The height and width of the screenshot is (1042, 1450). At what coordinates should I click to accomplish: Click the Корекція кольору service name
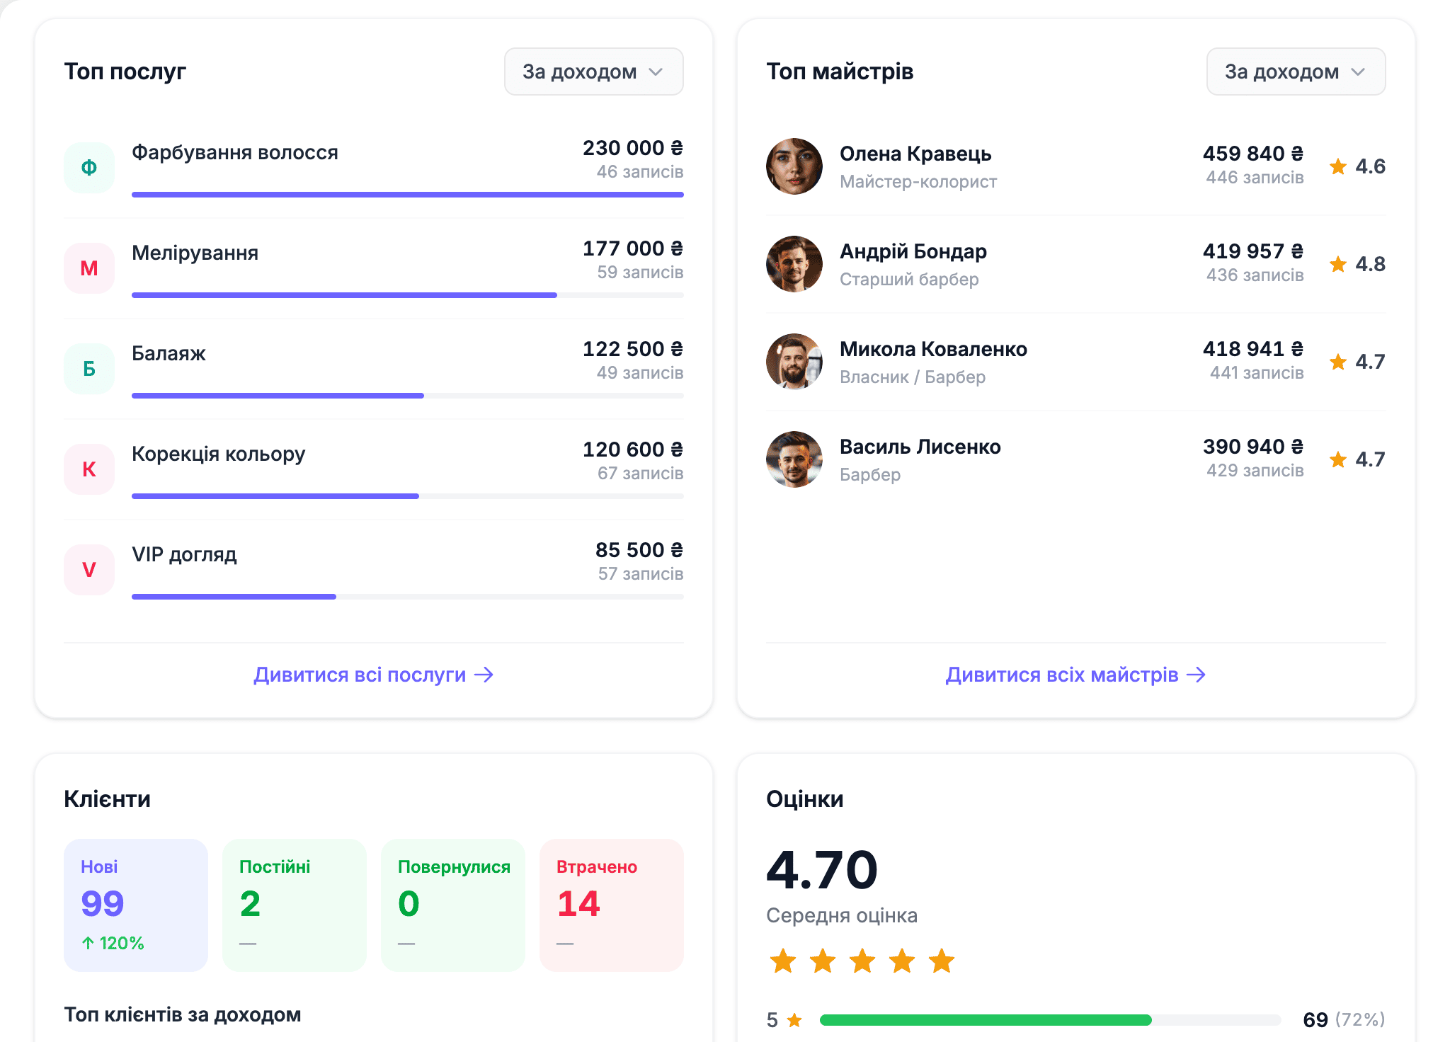coord(219,454)
